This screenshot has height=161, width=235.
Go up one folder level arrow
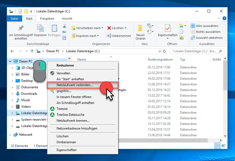[32, 51]
